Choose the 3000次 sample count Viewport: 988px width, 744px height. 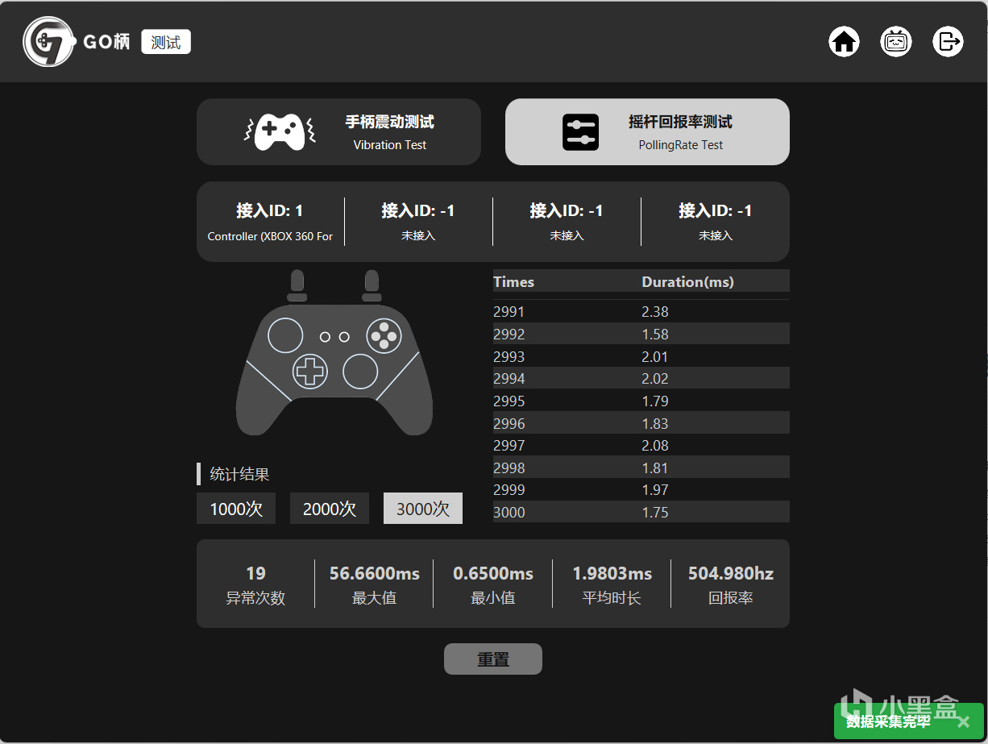(x=423, y=509)
